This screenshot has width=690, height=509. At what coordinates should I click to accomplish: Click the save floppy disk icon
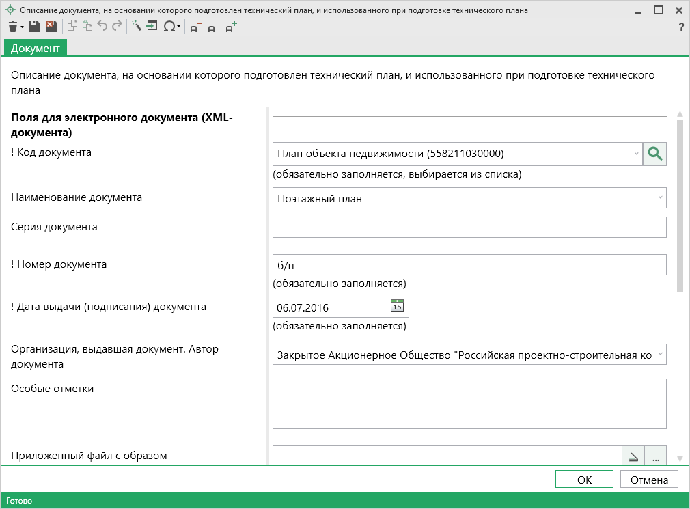pyautogui.click(x=34, y=27)
